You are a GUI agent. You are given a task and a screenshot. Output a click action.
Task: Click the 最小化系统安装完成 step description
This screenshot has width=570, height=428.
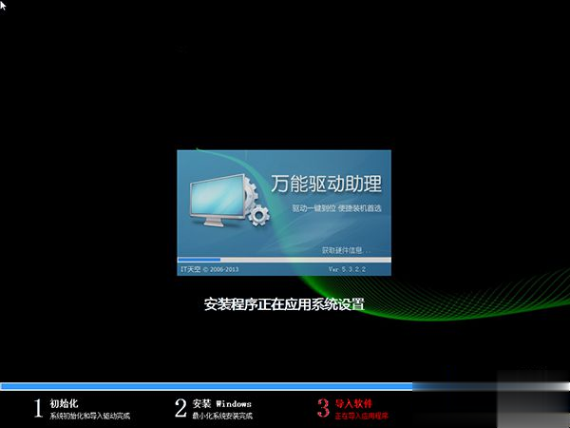pyautogui.click(x=222, y=416)
